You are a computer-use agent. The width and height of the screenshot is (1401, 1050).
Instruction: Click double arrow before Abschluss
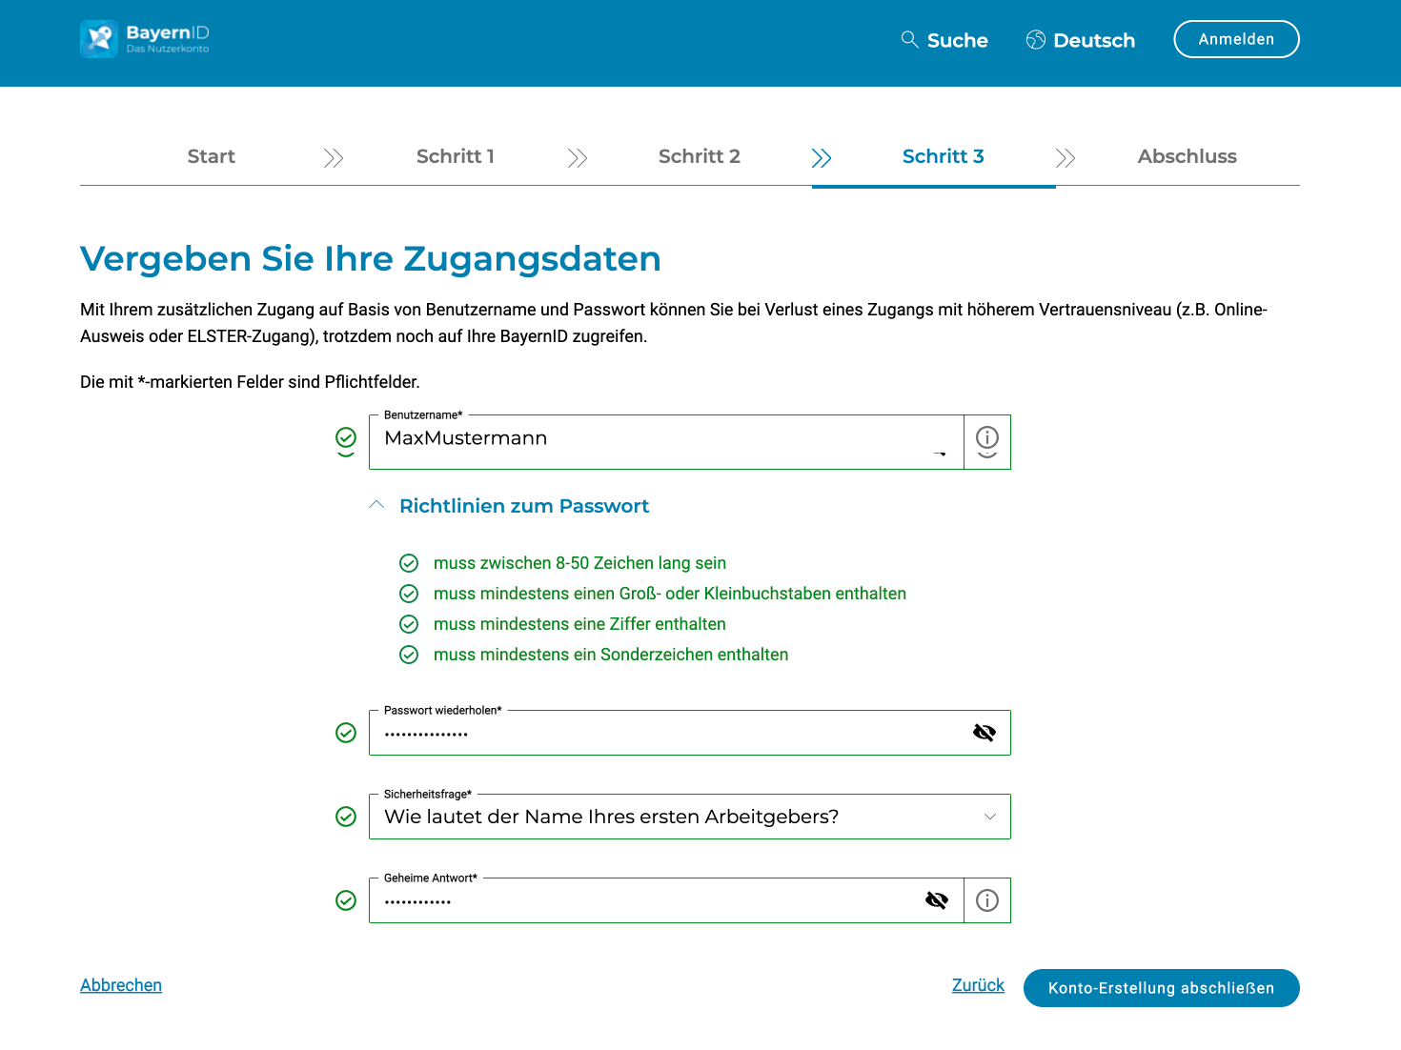[1066, 158]
